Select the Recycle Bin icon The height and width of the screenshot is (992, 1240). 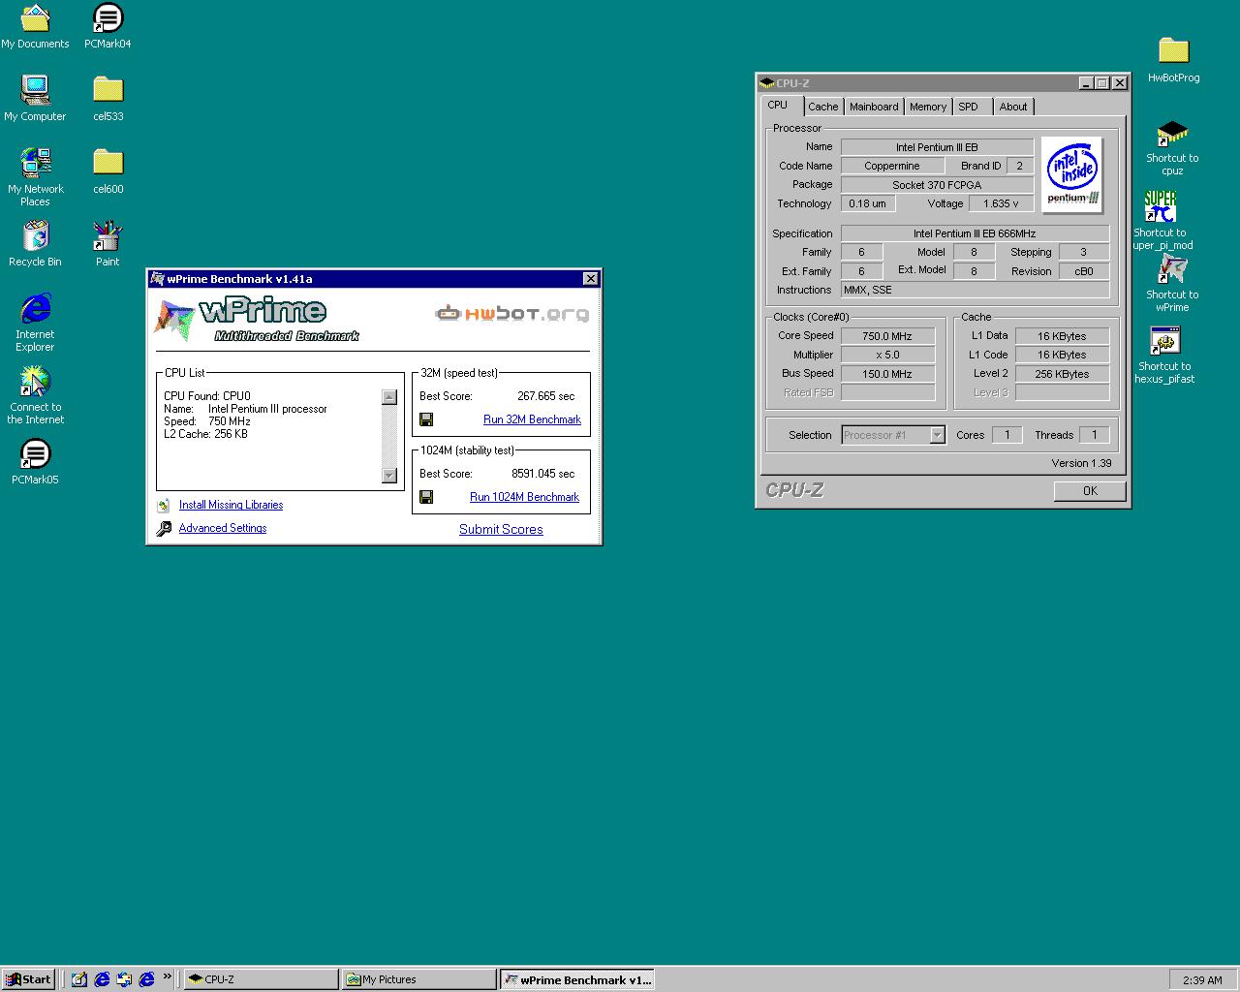tap(35, 243)
